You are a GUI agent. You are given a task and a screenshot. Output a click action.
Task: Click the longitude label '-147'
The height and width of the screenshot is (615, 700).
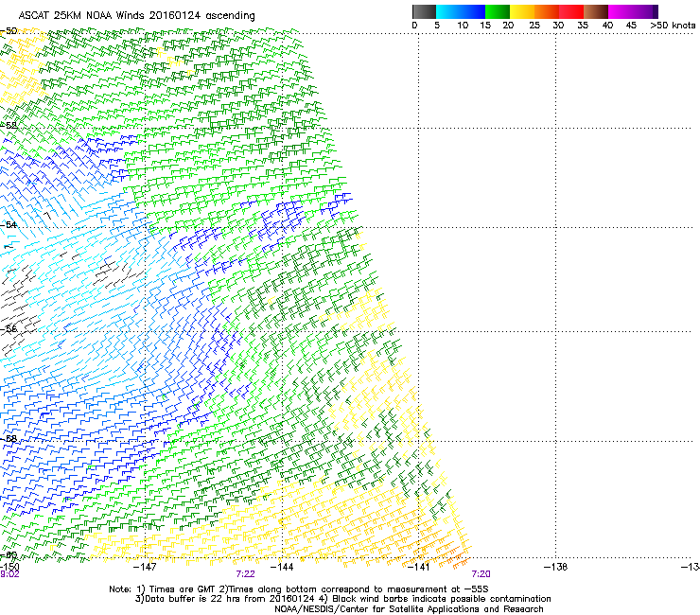pos(145,567)
